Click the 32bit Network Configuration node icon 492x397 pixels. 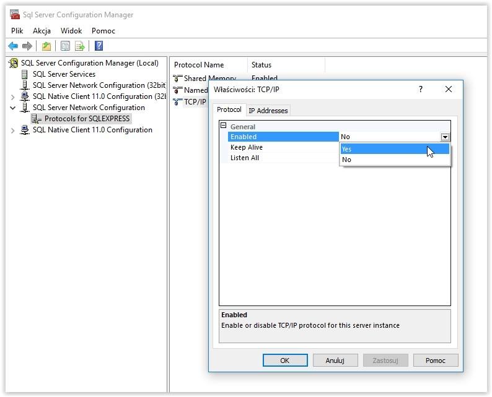24,85
